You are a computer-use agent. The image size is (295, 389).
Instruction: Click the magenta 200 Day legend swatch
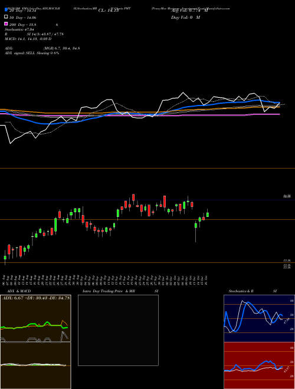tap(6, 24)
